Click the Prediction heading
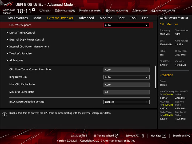This screenshot has height=144, width=192. (166, 75)
